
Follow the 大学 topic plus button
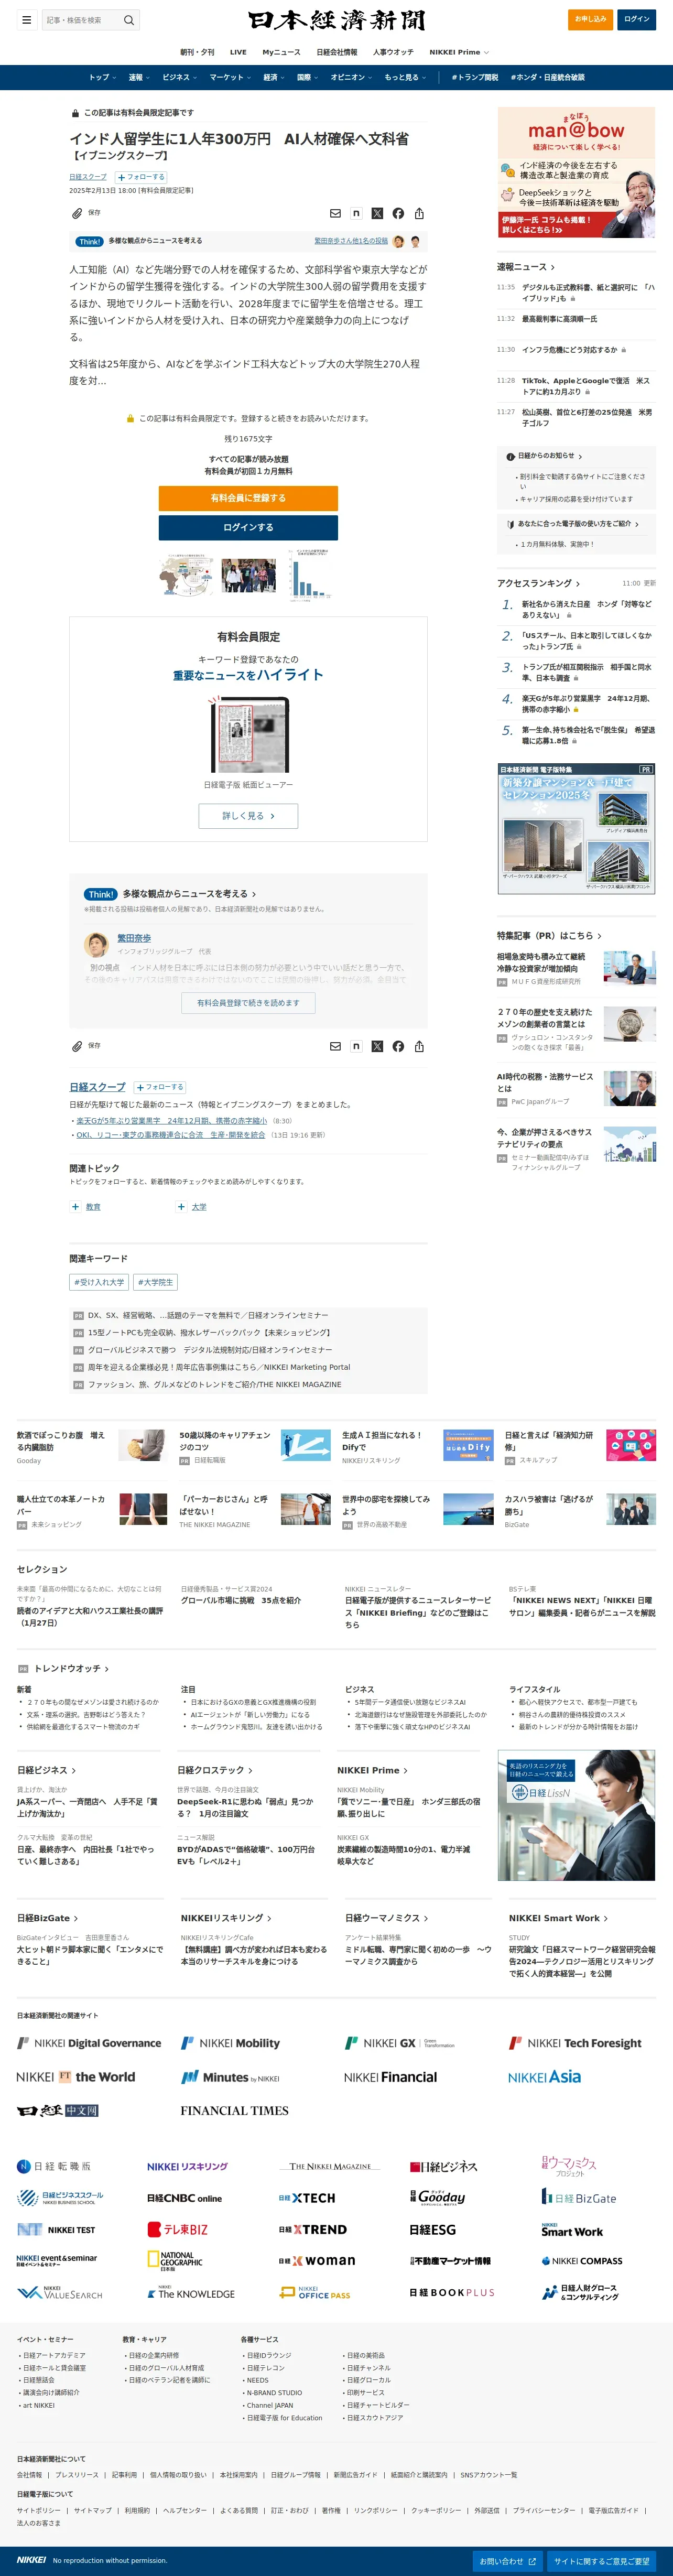(181, 1207)
